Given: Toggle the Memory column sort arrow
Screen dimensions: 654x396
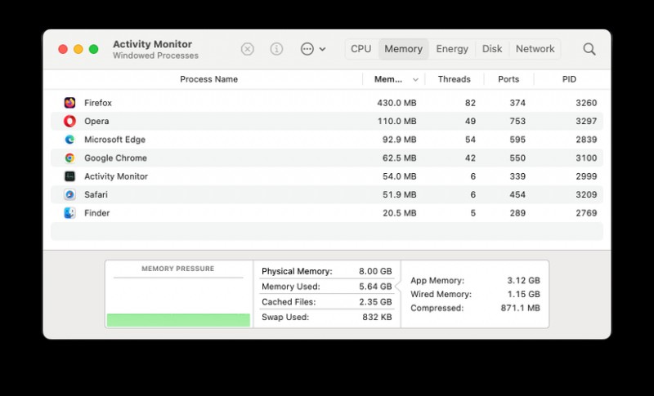Looking at the screenshot, I should tap(415, 79).
